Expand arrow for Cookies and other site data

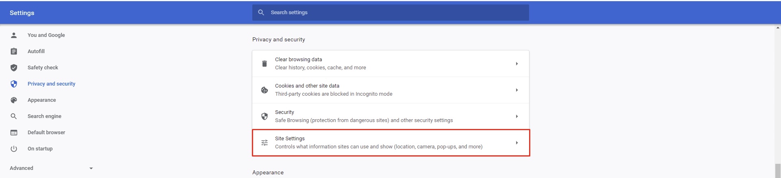pos(517,90)
